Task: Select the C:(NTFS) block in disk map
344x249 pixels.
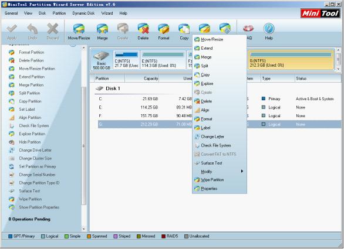Action: point(126,60)
